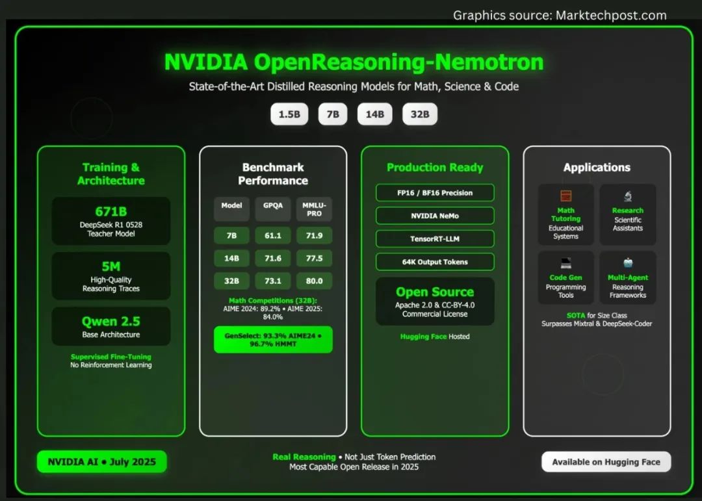702x501 pixels.
Task: Click the GenSelect 93.3% AIME24 banner
Action: (273, 340)
